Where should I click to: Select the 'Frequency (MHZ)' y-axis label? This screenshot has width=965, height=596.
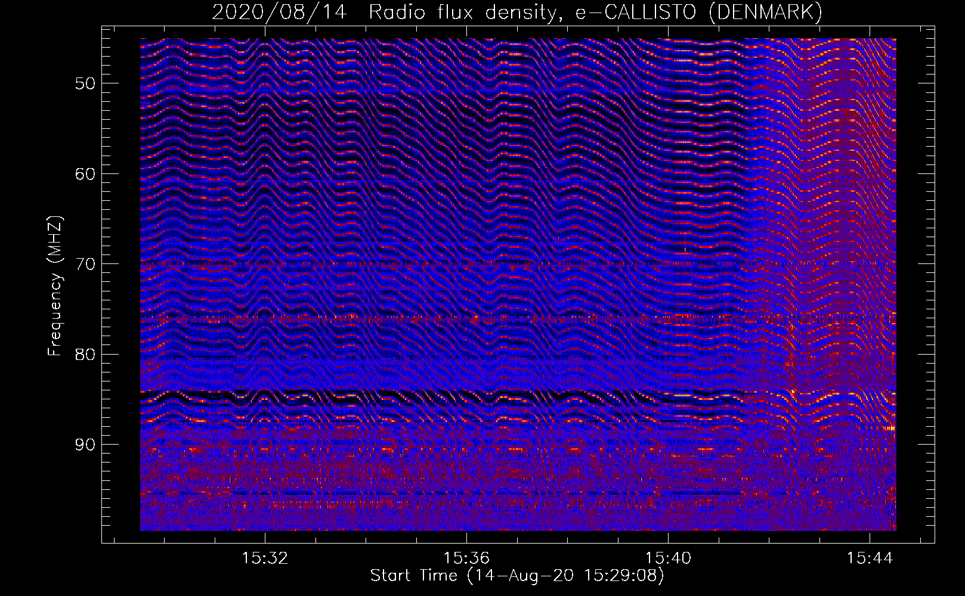[x=55, y=285]
